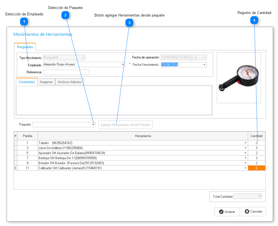This screenshot has width=278, height=226.
Task: Open dropdown for Llave De Artilleria row
Action: (245, 148)
